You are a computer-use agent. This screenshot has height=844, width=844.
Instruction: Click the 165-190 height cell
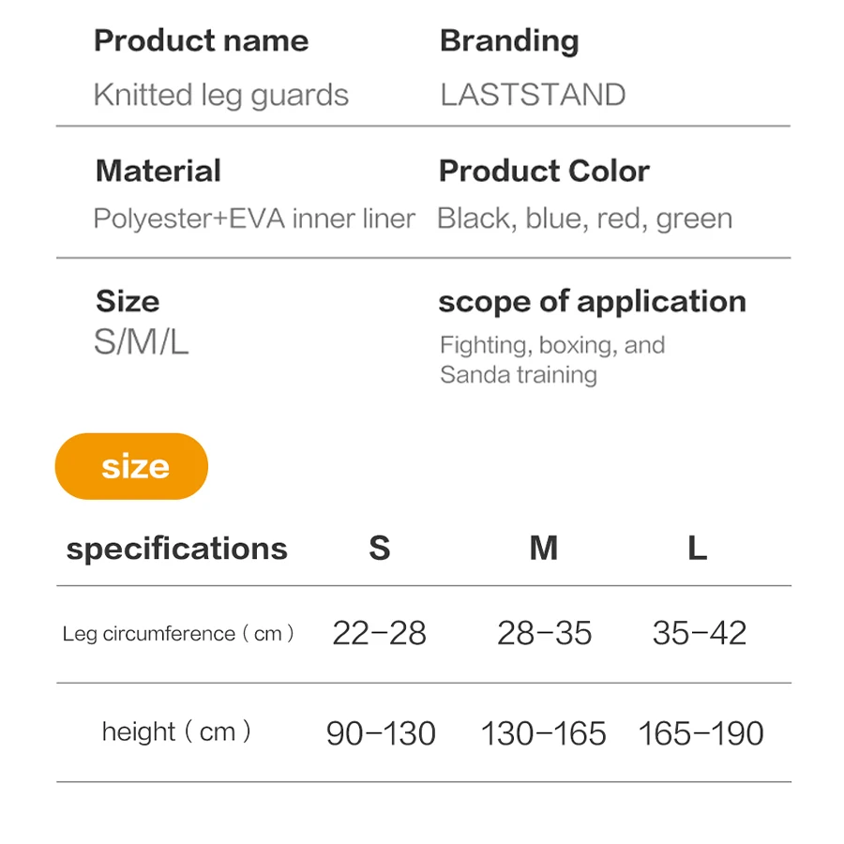(x=701, y=733)
